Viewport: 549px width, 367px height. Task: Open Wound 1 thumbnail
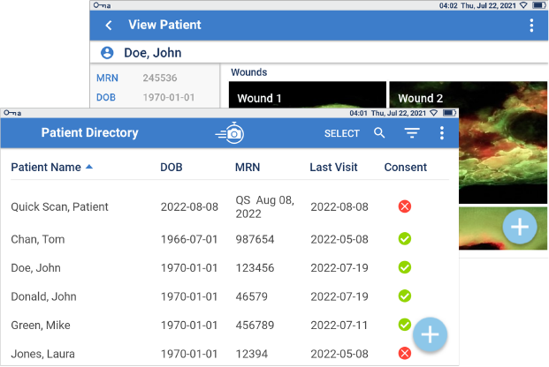point(308,94)
